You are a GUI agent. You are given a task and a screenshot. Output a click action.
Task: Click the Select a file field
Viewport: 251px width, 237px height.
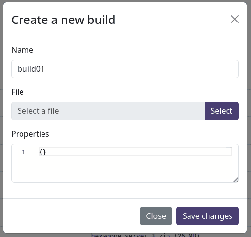(x=108, y=111)
